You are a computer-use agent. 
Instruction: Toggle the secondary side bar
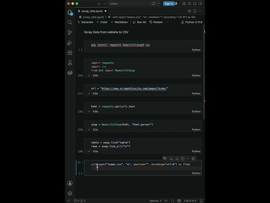200,4
